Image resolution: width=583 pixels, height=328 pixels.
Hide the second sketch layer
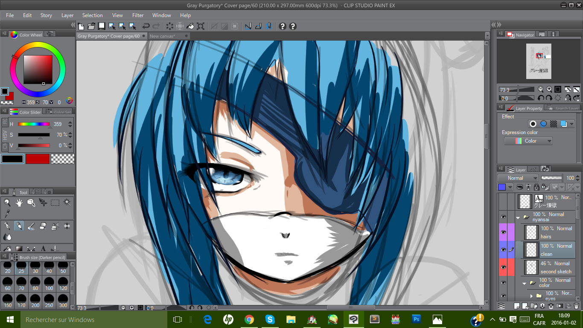[503, 267]
